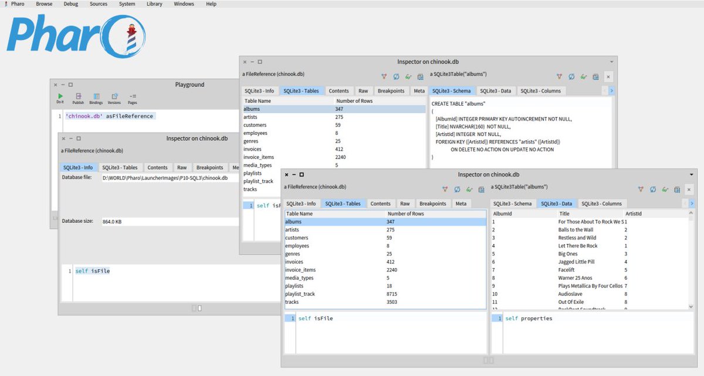Close the SQLite3Table pane in the upper Inspector
This screenshot has height=376, width=704.
(608, 76)
